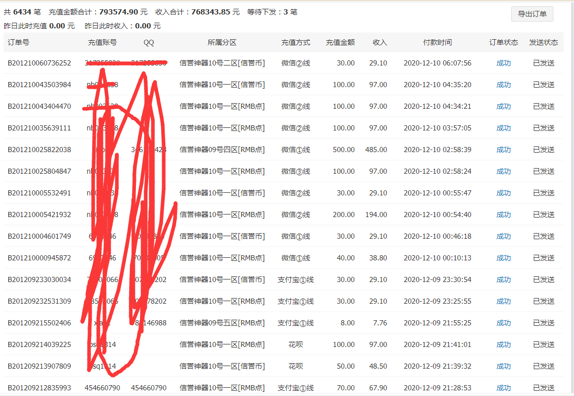Sort by the 收入 column header
Viewport: 574px width, 396px height.
click(x=379, y=42)
